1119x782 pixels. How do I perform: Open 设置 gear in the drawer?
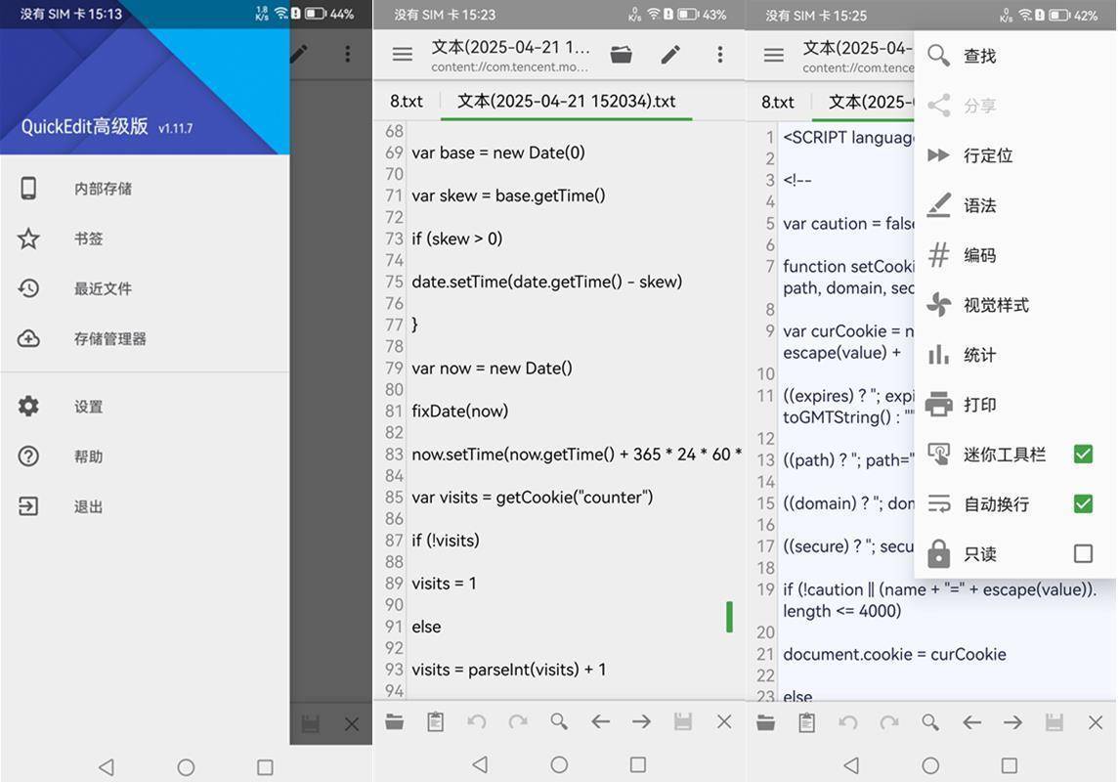[88, 407]
